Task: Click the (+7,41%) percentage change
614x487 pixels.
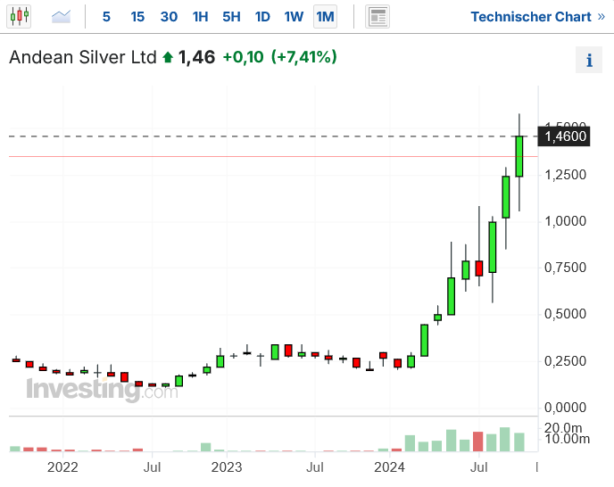Action: click(303, 57)
